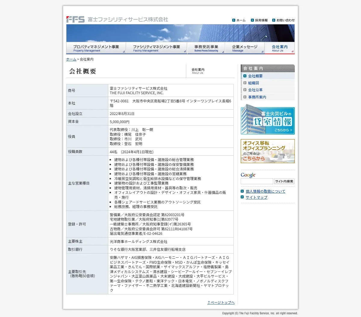Click the 会社概要 page heading
This screenshot has width=361, height=317.
click(83, 71)
